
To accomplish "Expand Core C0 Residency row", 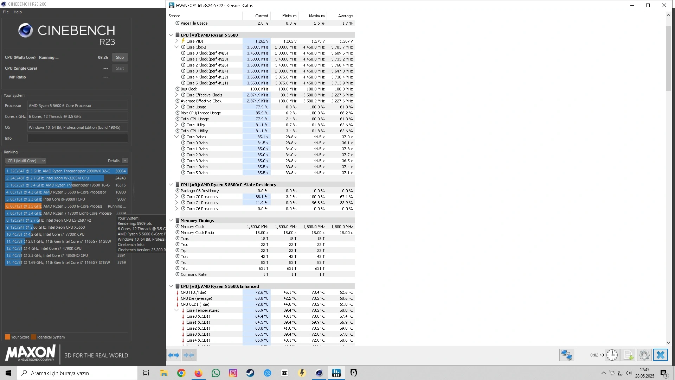I will tap(176, 197).
